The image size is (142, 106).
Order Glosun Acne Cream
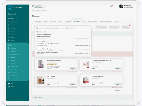(x=118, y=84)
